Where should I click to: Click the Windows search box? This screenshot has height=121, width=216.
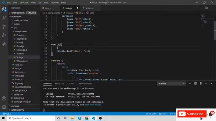tap(31, 118)
